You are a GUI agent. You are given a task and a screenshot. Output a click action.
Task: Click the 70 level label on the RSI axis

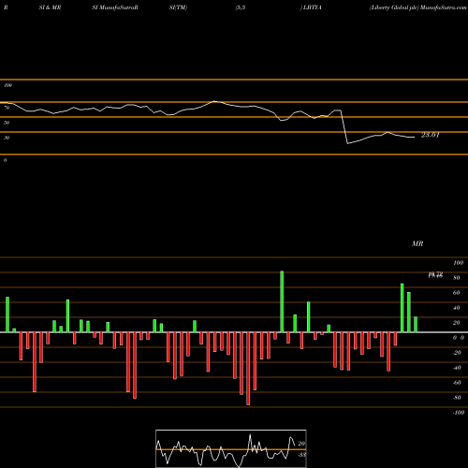coord(7,108)
